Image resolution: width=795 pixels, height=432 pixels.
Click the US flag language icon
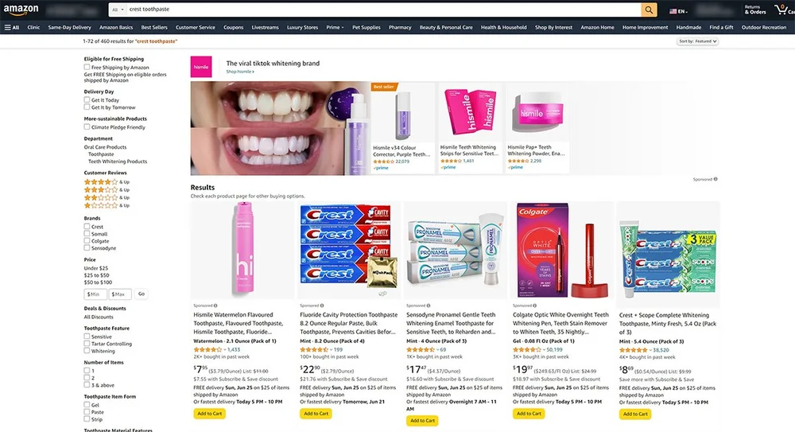pyautogui.click(x=673, y=10)
